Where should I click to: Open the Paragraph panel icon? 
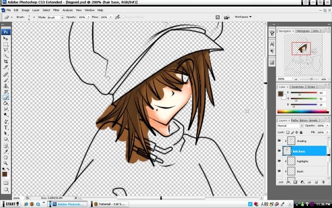tap(272, 51)
